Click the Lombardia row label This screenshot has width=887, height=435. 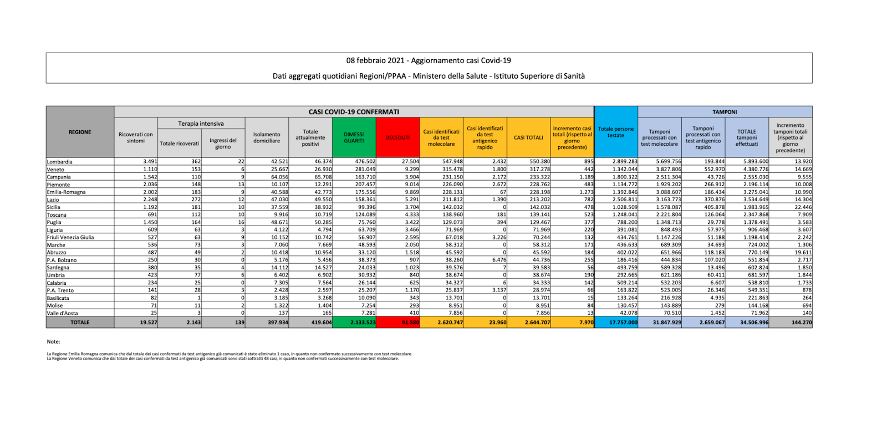point(60,162)
